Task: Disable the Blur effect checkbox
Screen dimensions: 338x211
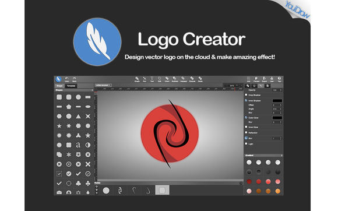Action: [x=246, y=138]
